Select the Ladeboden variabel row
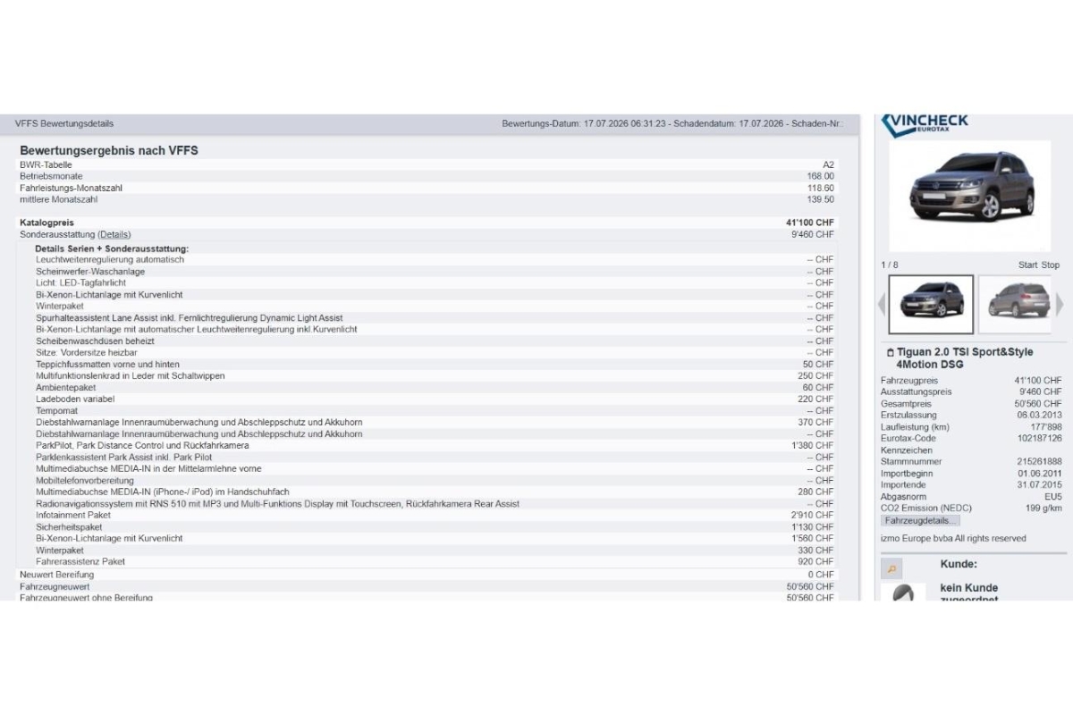The image size is (1073, 715). (435, 399)
